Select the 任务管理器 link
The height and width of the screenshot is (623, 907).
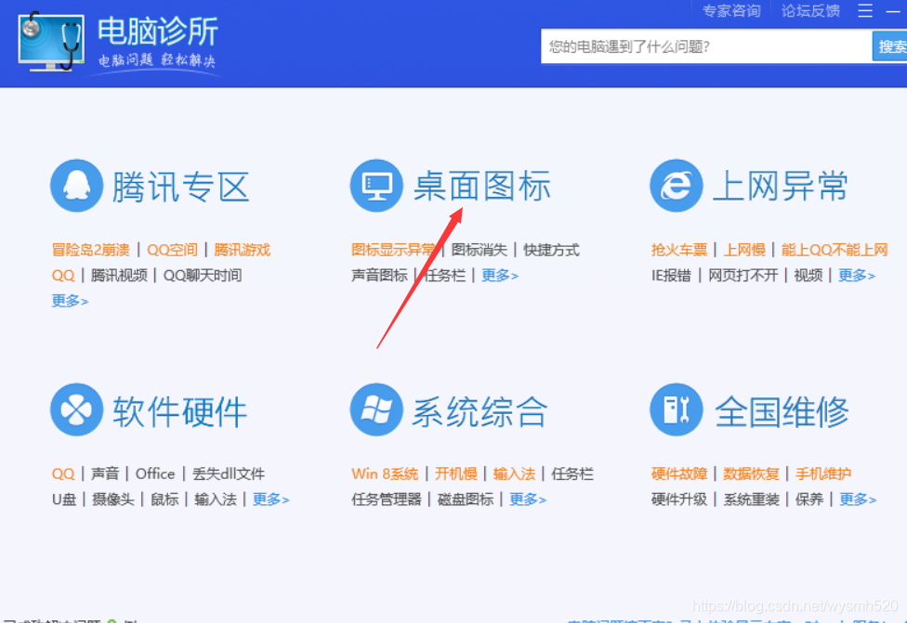coord(387,500)
